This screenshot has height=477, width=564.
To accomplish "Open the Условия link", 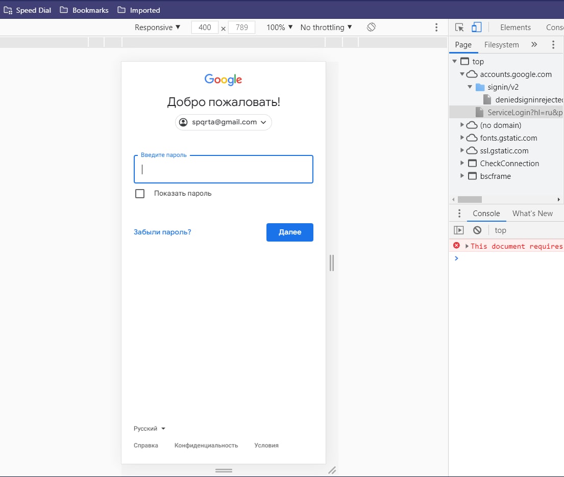I will point(266,445).
